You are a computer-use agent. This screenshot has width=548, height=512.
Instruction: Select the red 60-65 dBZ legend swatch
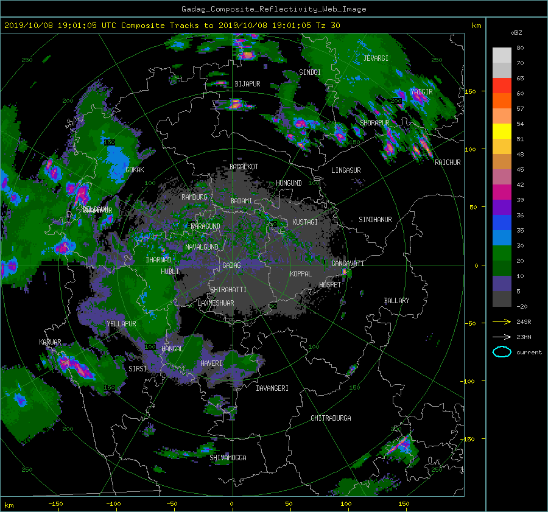click(502, 86)
